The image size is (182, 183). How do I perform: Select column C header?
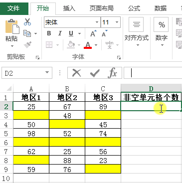pyautogui.click(x=103, y=89)
